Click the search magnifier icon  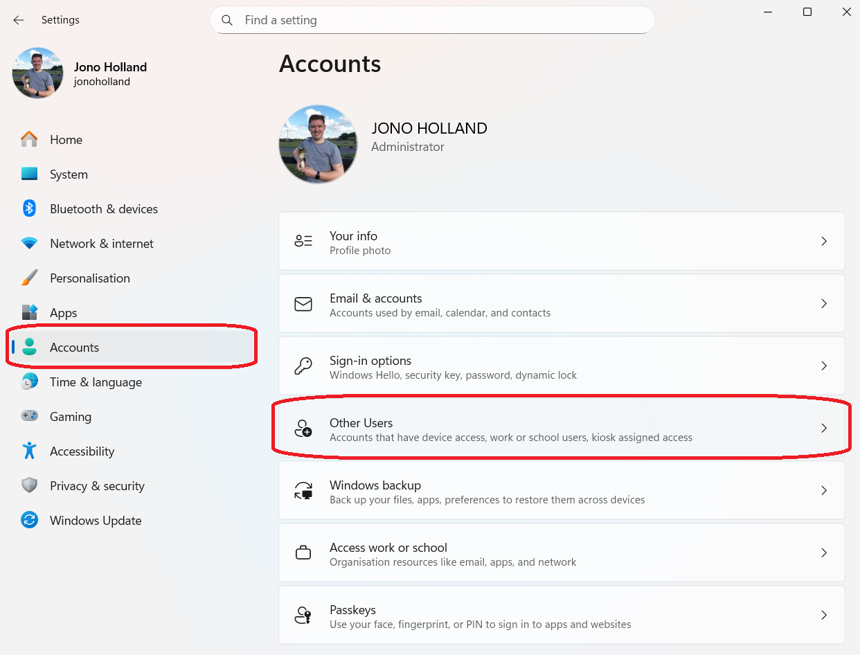pyautogui.click(x=226, y=20)
